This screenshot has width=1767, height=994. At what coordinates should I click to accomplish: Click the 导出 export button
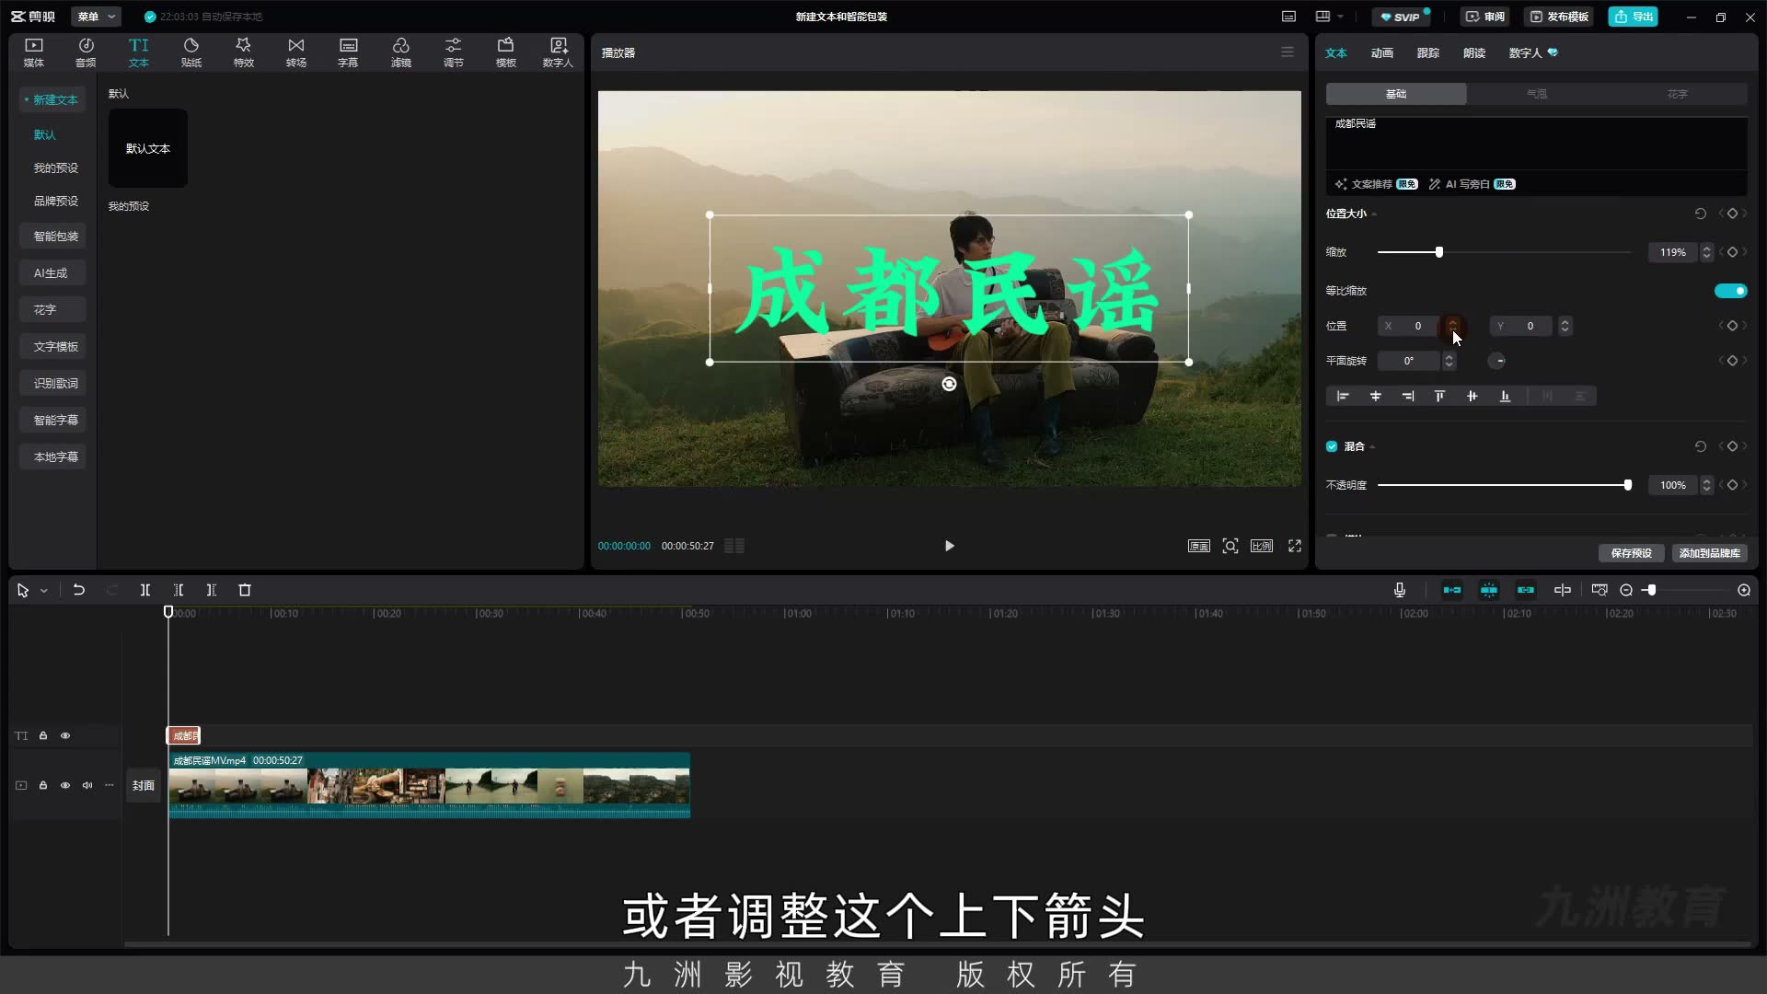coord(1634,17)
